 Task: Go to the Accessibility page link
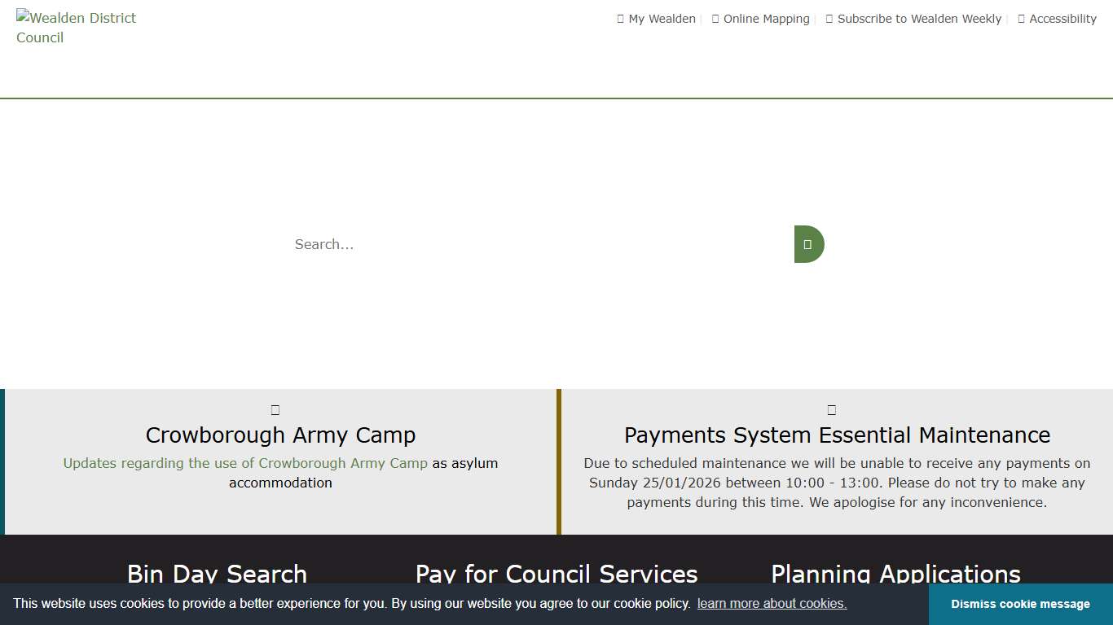1062,19
